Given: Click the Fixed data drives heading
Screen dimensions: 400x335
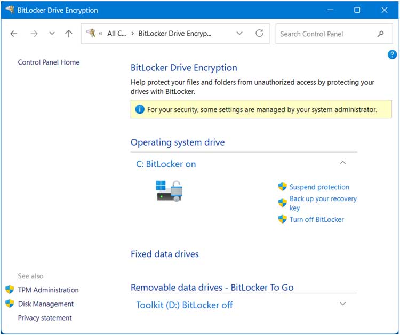Looking at the screenshot, I should click(x=165, y=254).
